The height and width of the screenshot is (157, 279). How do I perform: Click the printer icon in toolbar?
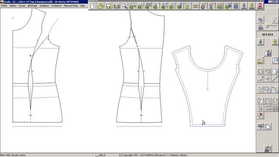click(x=116, y=6)
